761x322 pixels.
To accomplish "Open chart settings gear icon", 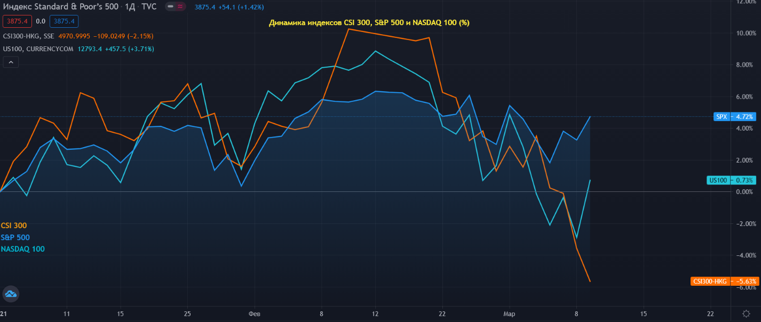I will (746, 313).
